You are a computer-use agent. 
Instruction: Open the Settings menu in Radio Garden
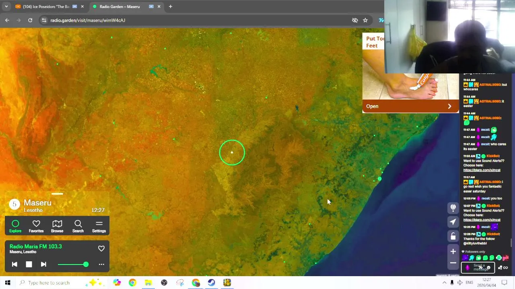pyautogui.click(x=99, y=226)
